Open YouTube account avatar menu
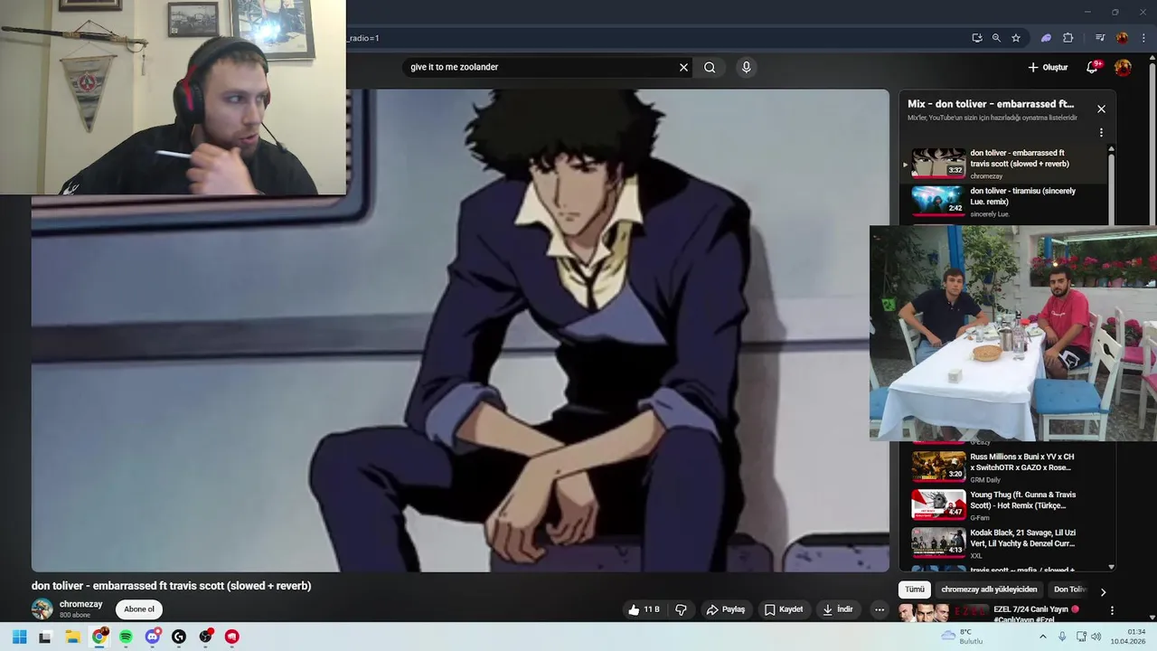 pos(1123,68)
